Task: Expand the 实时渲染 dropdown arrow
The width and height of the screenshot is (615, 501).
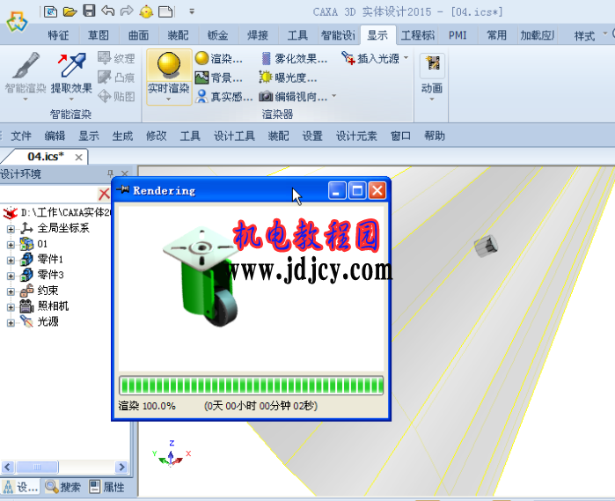Action: [169, 99]
